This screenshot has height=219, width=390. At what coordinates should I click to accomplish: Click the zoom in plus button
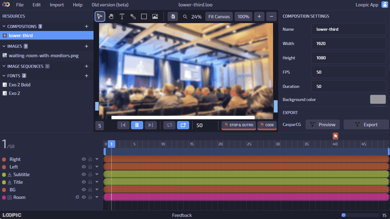pyautogui.click(x=259, y=16)
